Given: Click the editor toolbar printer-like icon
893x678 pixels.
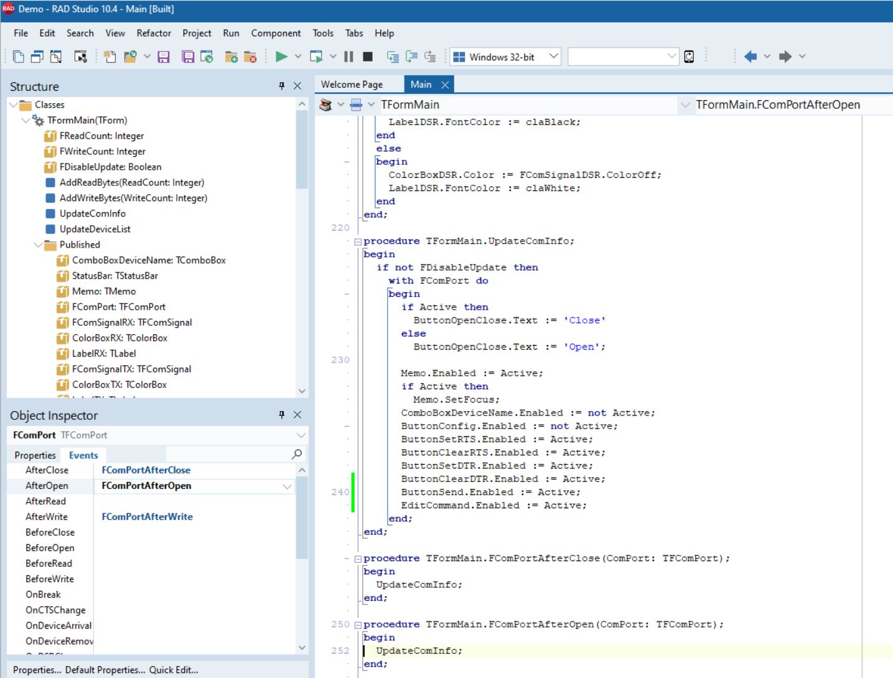Looking at the screenshot, I should tap(356, 104).
